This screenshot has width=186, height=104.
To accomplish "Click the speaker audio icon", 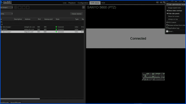I will tap(157, 2).
